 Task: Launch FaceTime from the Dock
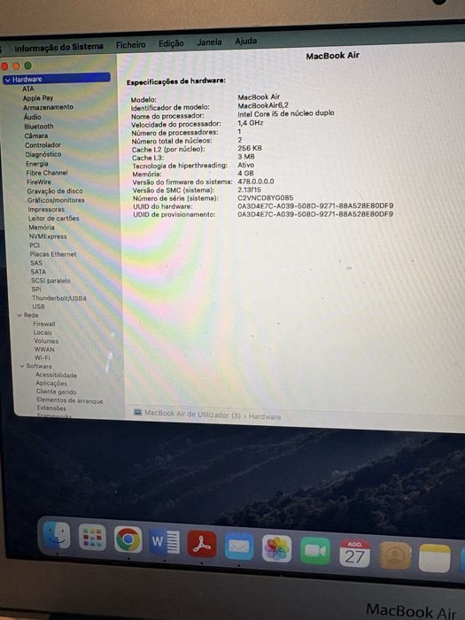(x=315, y=551)
